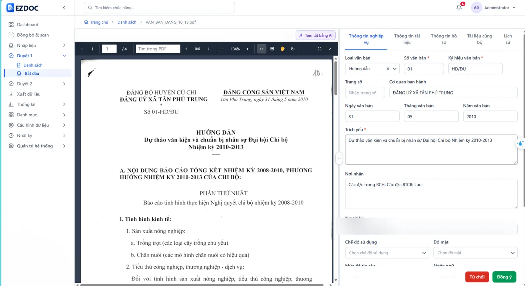Click Tóm tắt bằng AI button
Viewport: 525px width, 286px height.
[316, 35]
